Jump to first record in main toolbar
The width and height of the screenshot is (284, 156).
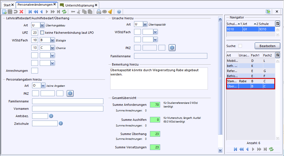[30, 12]
